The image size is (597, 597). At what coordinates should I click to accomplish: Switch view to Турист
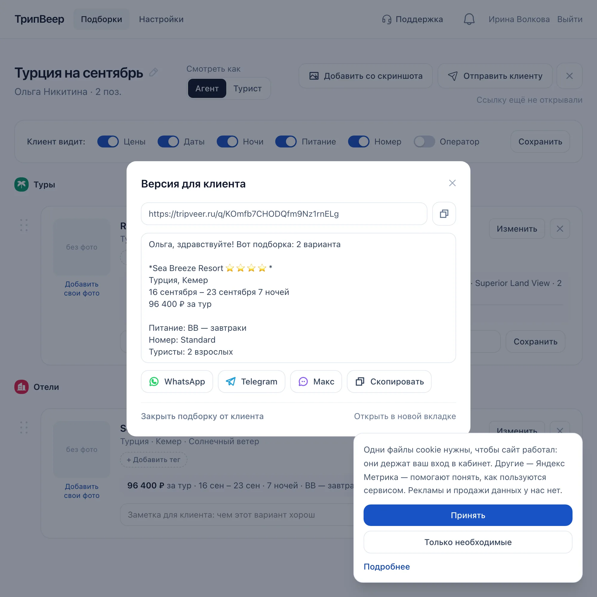point(247,88)
